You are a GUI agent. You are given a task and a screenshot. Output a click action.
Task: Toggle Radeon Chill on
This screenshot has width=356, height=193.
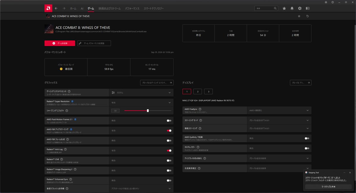169,160
